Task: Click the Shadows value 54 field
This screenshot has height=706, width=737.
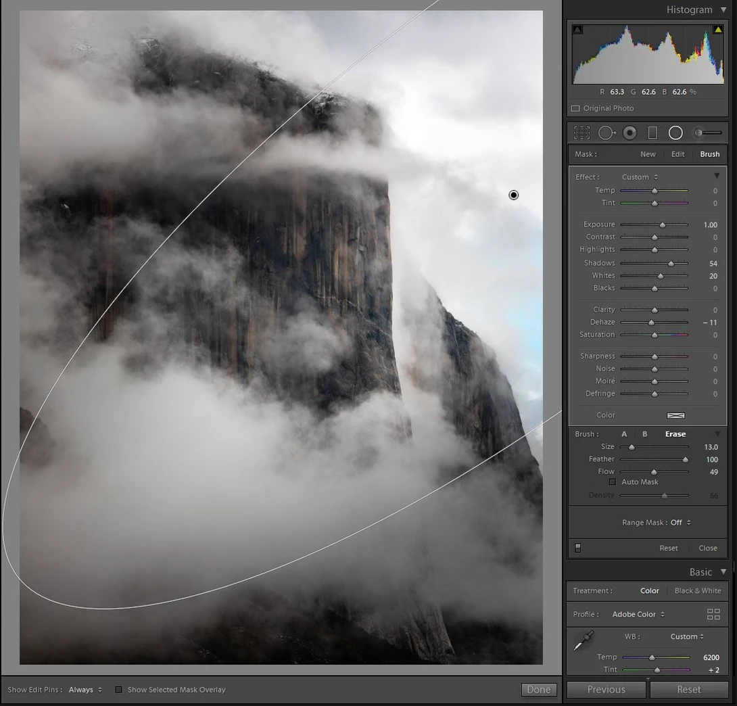Action: pos(713,263)
